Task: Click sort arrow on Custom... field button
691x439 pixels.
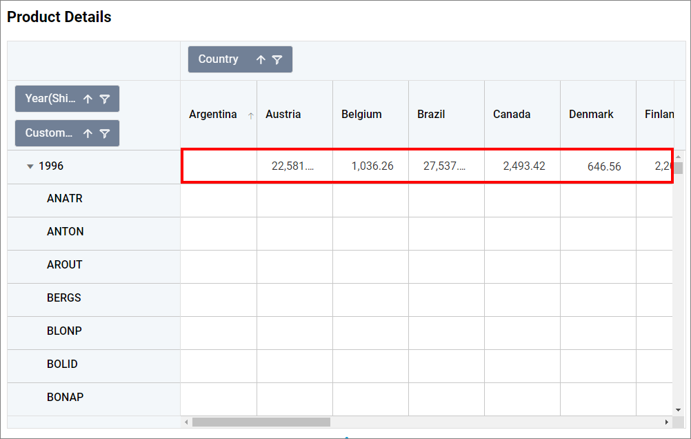Action: [88, 134]
